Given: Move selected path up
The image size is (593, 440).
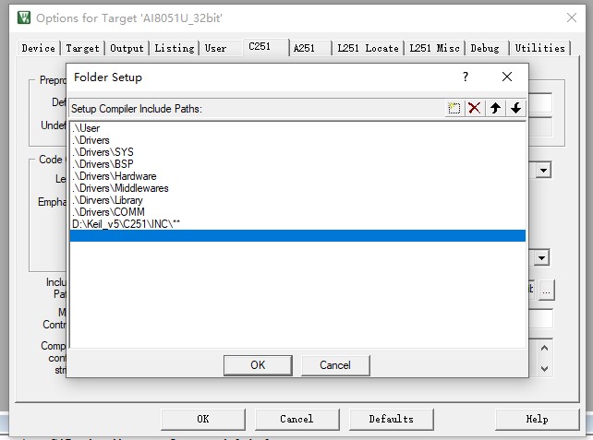Looking at the screenshot, I should pos(495,109).
